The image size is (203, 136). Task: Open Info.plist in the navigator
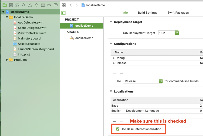[24, 54]
